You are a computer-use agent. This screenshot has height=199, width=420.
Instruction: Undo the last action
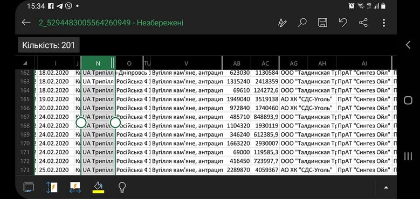coord(343,23)
